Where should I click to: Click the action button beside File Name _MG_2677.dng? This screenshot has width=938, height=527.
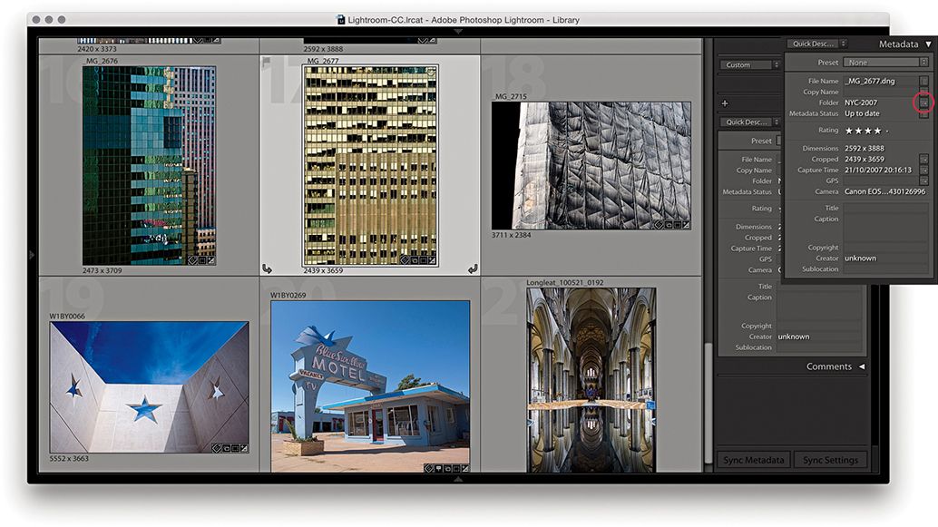[x=923, y=81]
